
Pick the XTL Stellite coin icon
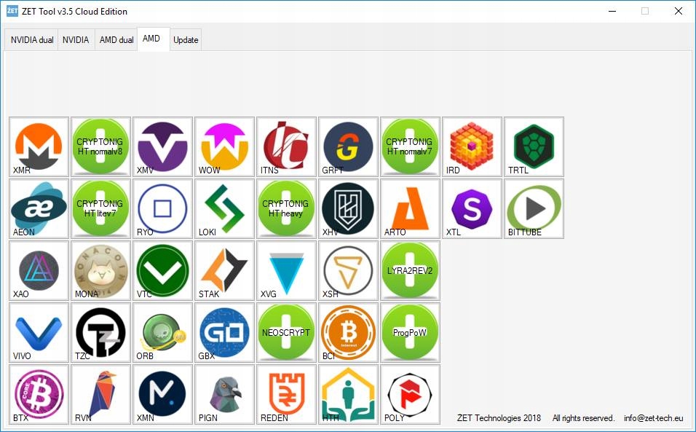point(472,208)
